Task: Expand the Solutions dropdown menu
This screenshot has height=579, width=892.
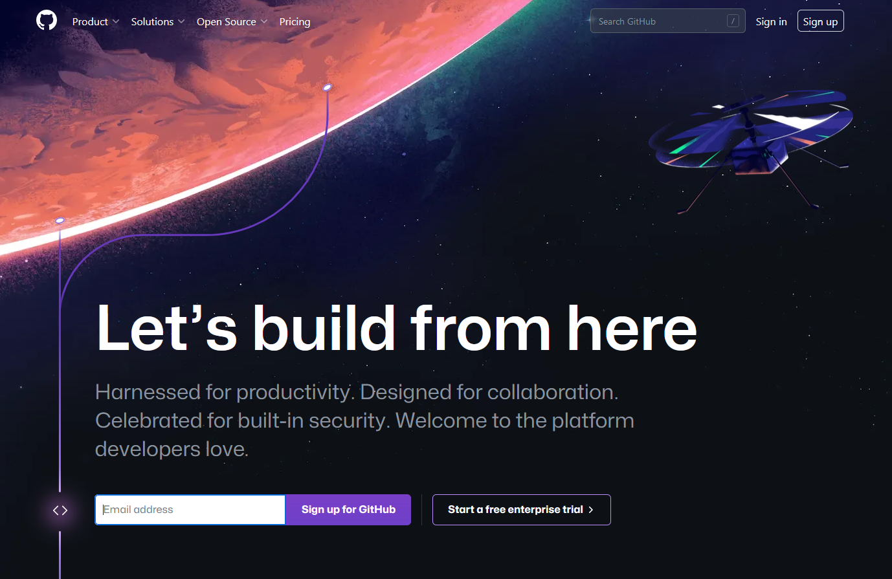Action: point(158,21)
